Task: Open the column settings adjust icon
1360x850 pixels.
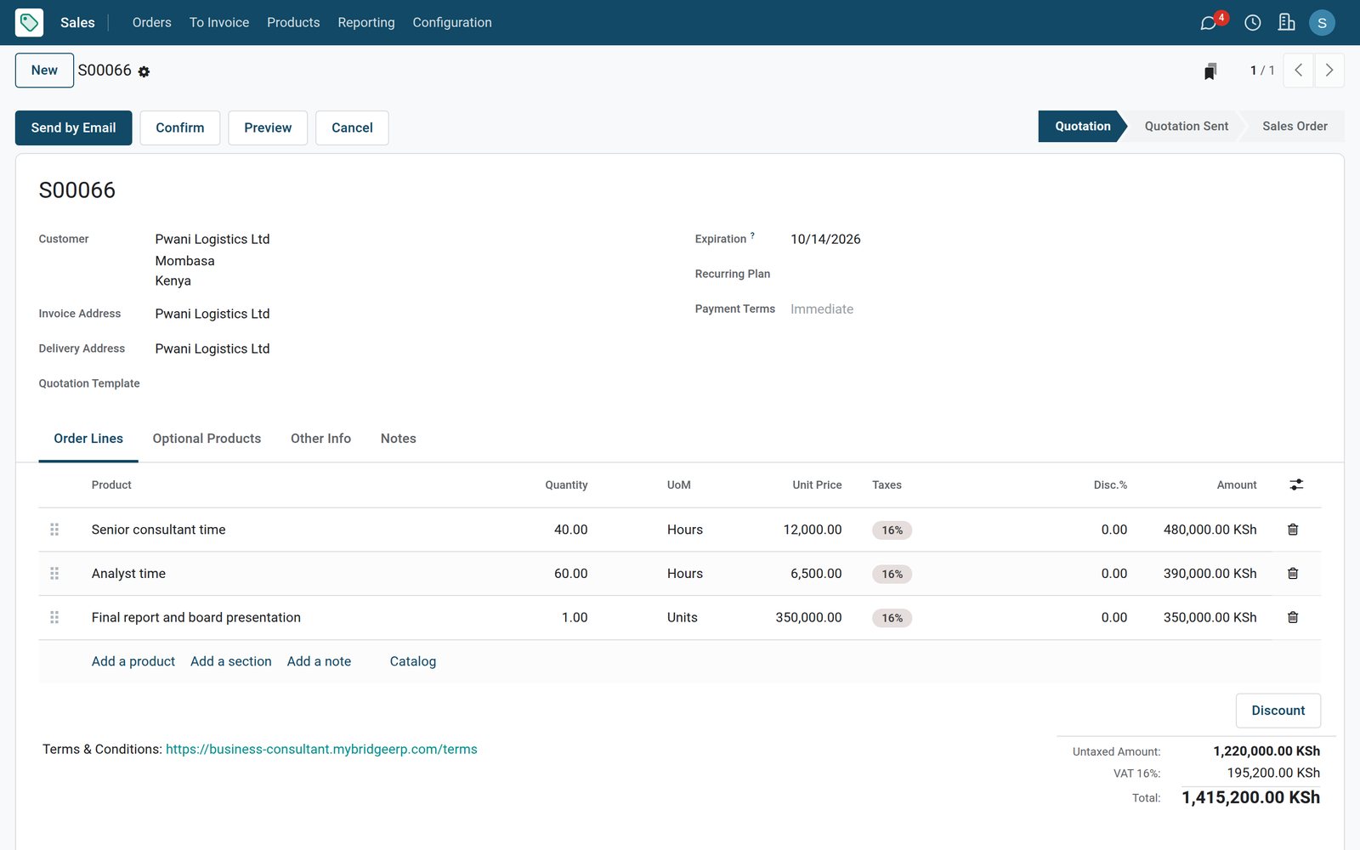Action: (x=1296, y=484)
